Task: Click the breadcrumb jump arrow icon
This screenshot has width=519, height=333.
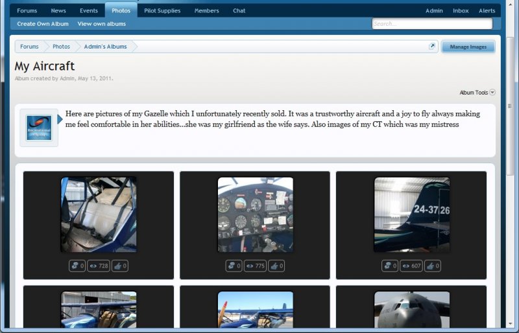Action: point(431,46)
